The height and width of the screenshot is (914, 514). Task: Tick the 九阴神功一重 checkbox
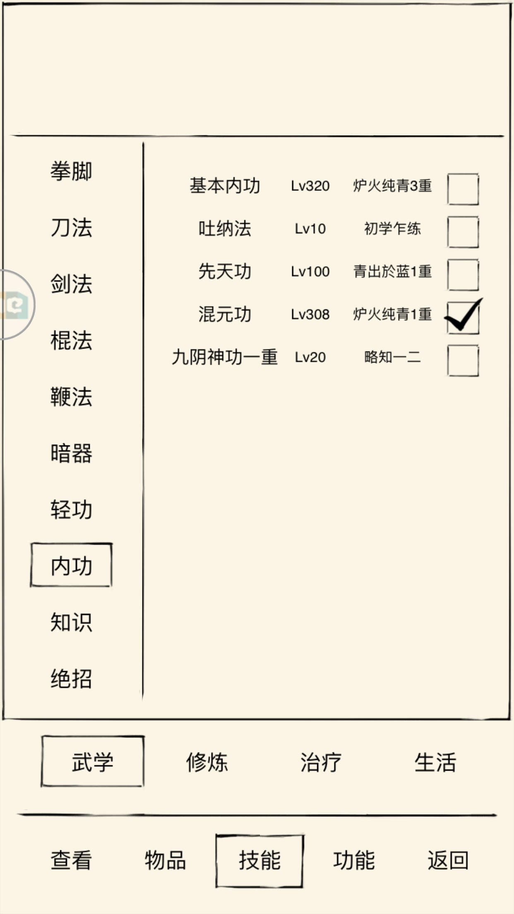[x=463, y=361]
